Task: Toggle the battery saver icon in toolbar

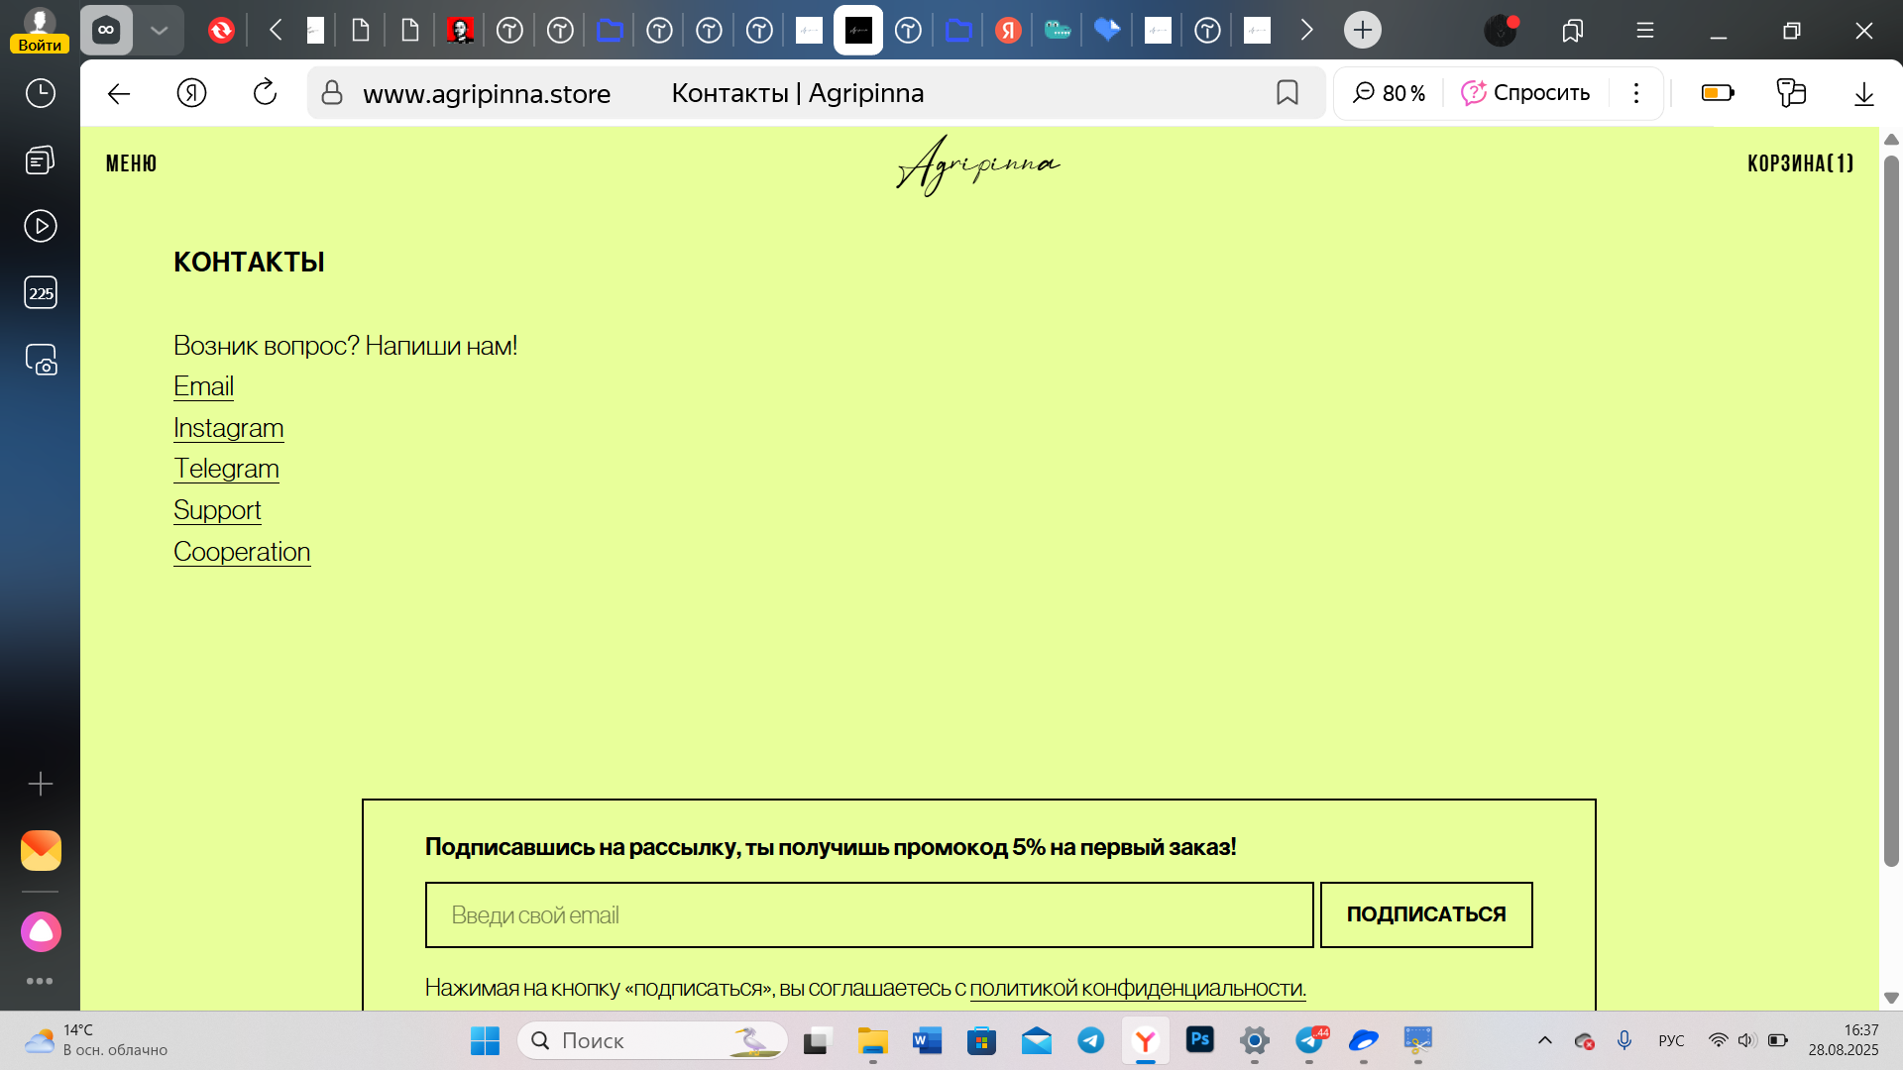Action: pyautogui.click(x=1718, y=93)
